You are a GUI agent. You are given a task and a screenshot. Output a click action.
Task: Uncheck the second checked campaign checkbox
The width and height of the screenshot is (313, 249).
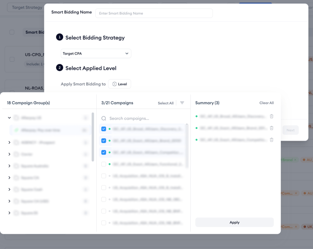[104, 141]
